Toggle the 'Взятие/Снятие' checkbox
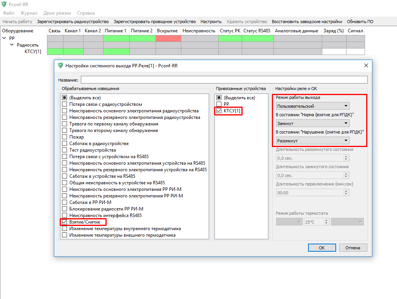 [x=65, y=222]
